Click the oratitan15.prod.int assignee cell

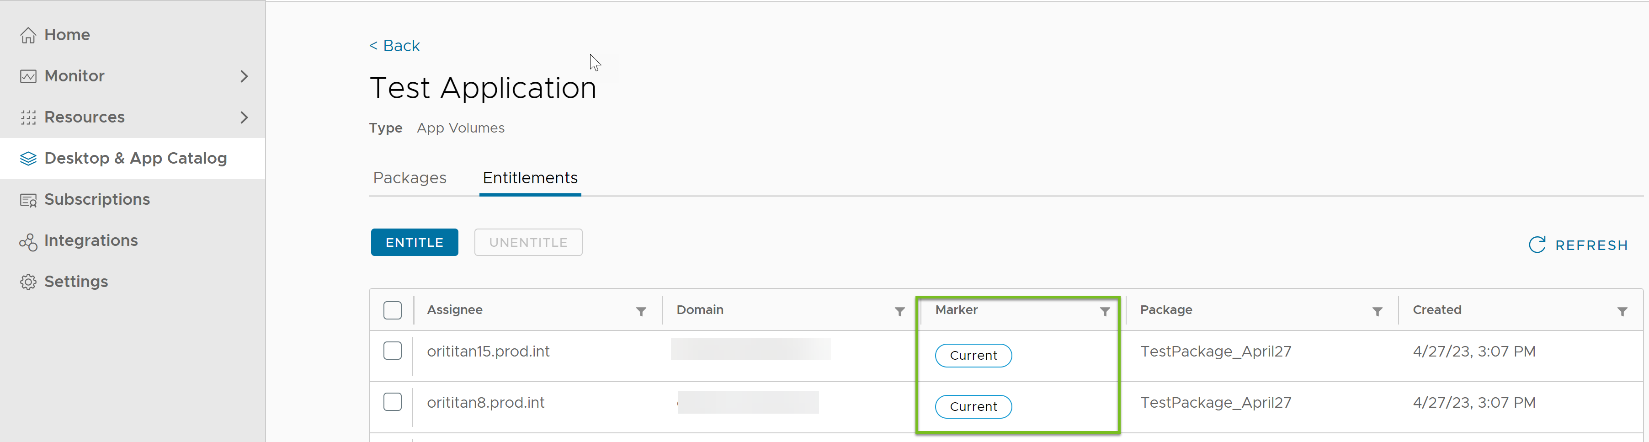point(489,351)
